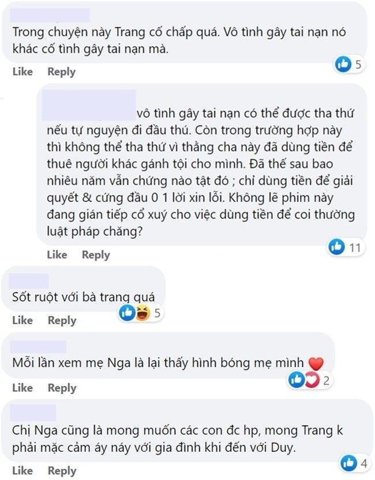The width and height of the screenshot is (375, 480).
Task: Click the like reaction icon on the 'Chị Nga' comment
Action: pyautogui.click(x=349, y=462)
